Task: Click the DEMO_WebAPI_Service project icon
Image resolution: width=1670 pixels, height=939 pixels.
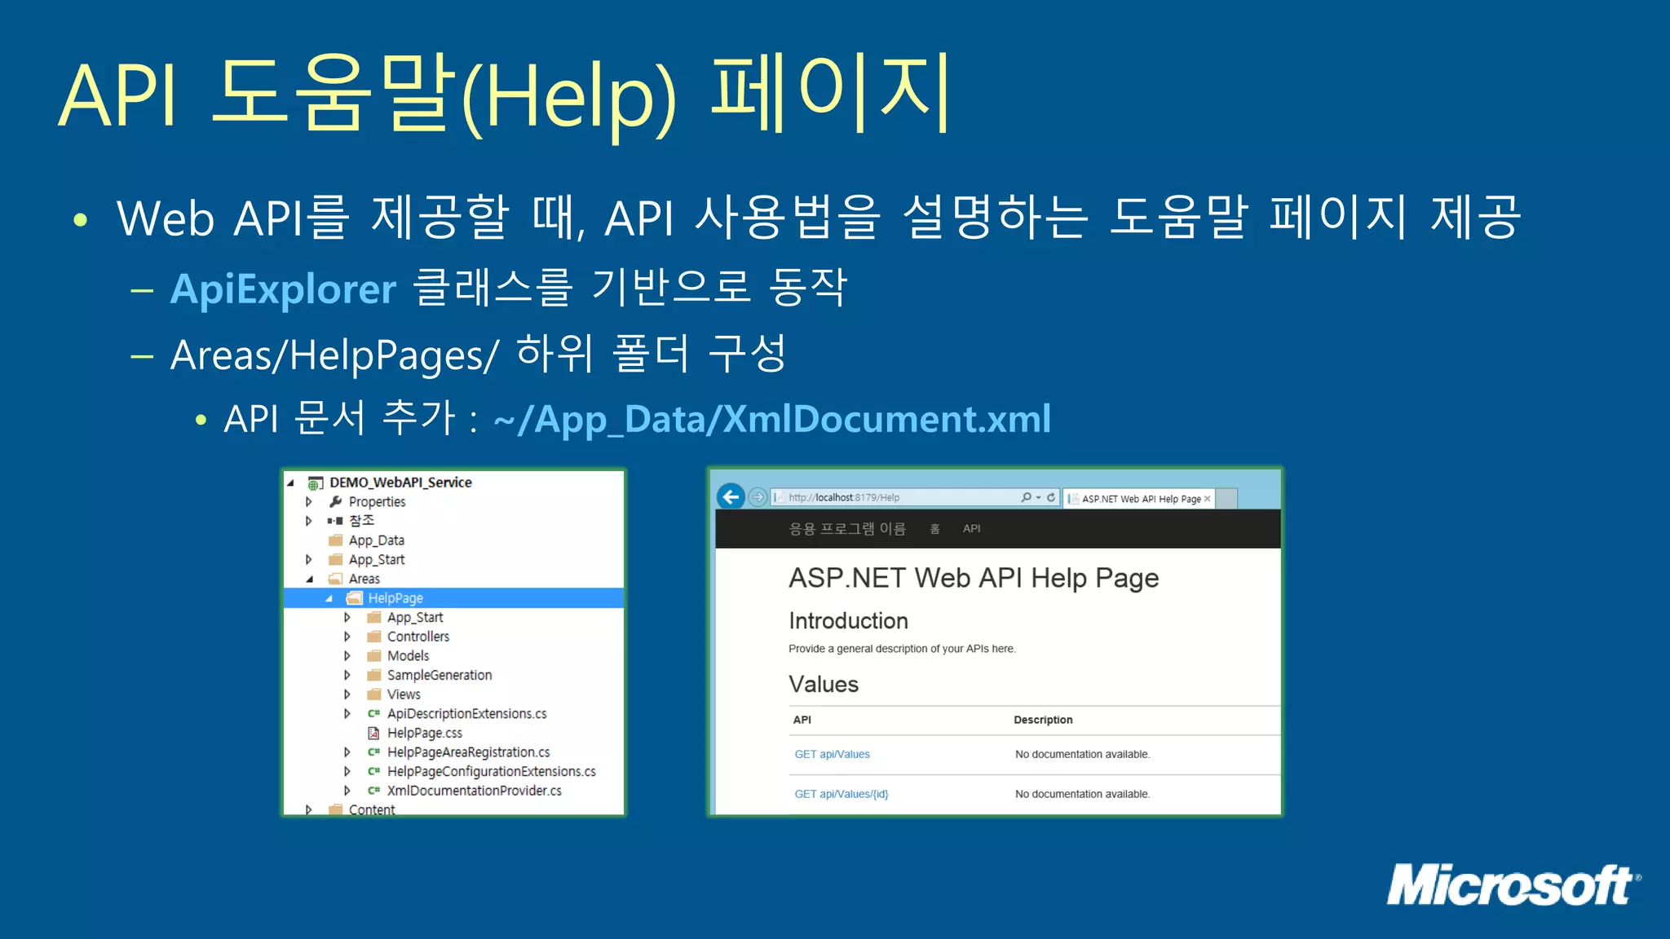Action: coord(316,483)
